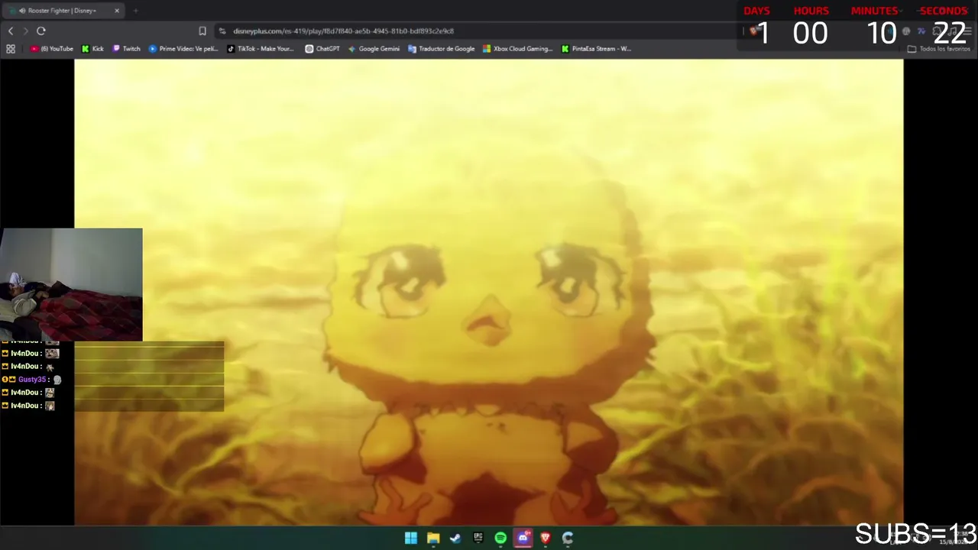Viewport: 978px width, 550px height.
Task: Bookmark this page with the bookmark icon
Action: (x=202, y=31)
